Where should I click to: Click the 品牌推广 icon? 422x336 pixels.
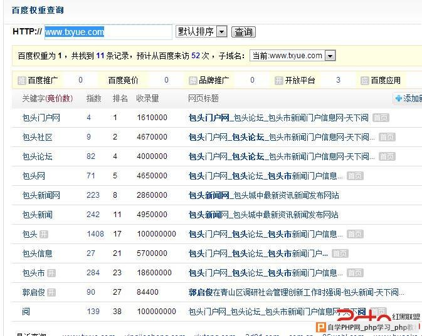pos(193,80)
